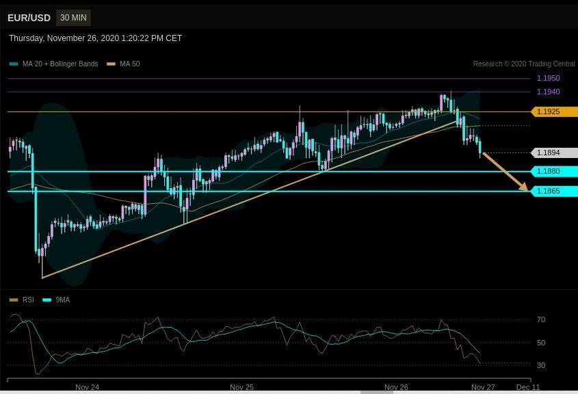Click the horizontal scrollbar thumb at the bottom
Viewport: 578px width, 394px height.
click(376, 392)
